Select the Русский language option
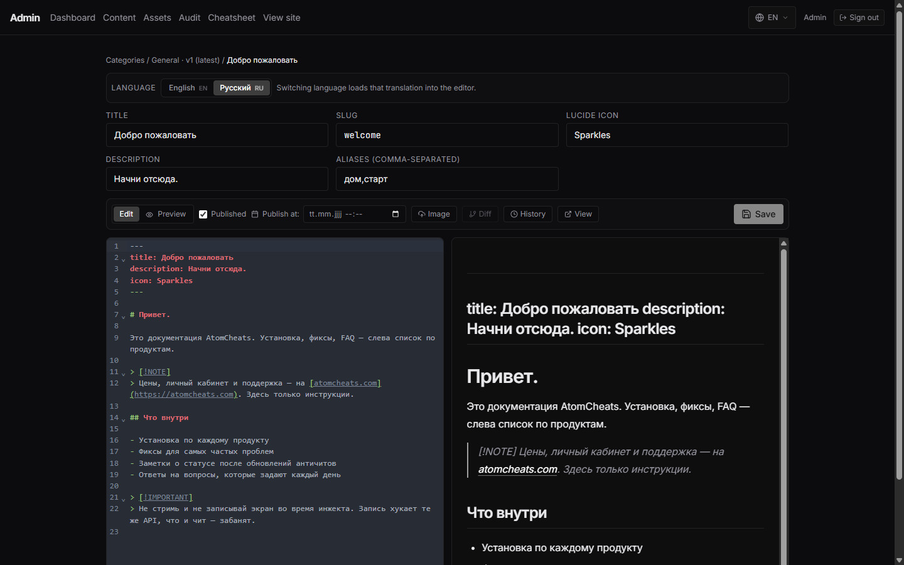 coord(242,88)
